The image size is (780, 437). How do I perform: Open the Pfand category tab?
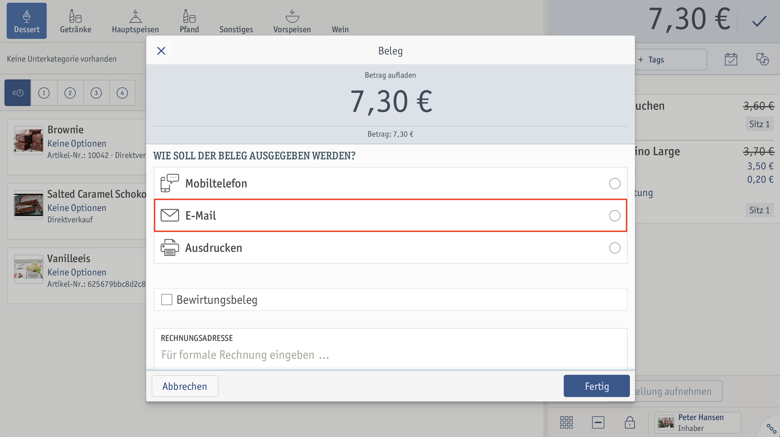coord(189,21)
